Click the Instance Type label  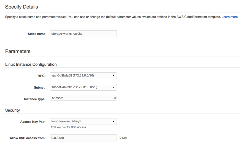tap(35, 99)
